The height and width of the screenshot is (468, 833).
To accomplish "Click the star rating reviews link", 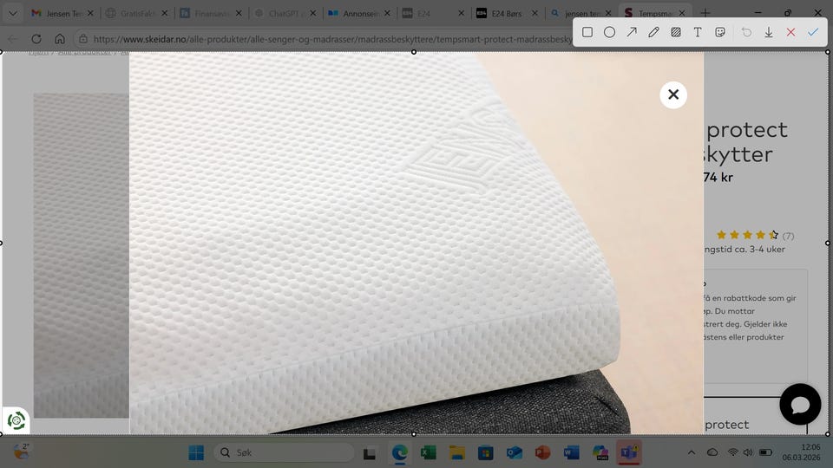I will (755, 235).
